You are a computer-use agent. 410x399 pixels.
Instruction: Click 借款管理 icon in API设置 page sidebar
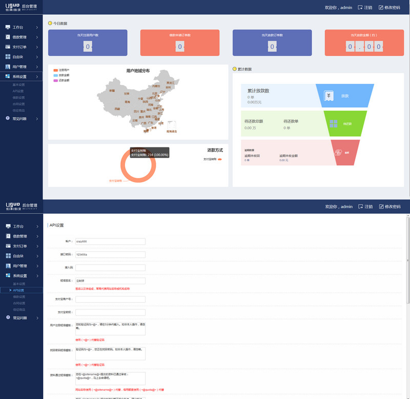click(8, 236)
